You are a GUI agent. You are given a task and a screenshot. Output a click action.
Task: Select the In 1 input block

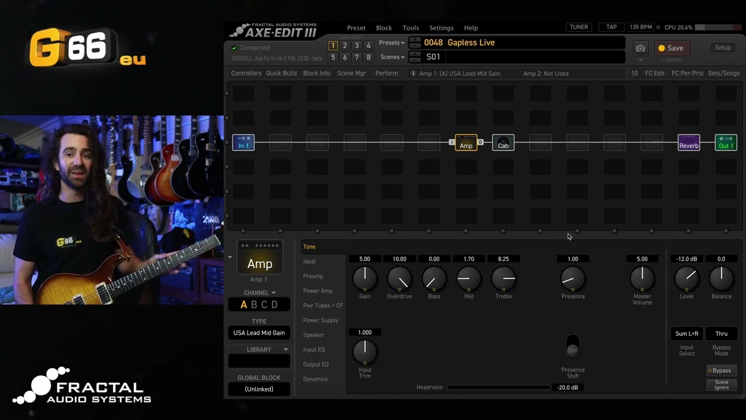coord(244,142)
